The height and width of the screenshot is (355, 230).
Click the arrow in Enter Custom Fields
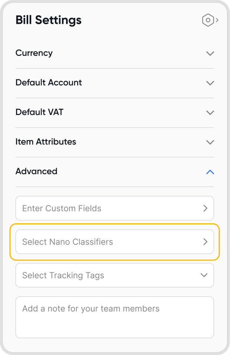[205, 208]
